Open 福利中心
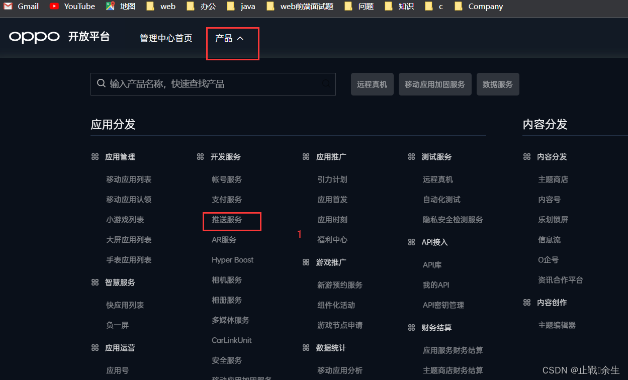This screenshot has height=380, width=628. [332, 240]
